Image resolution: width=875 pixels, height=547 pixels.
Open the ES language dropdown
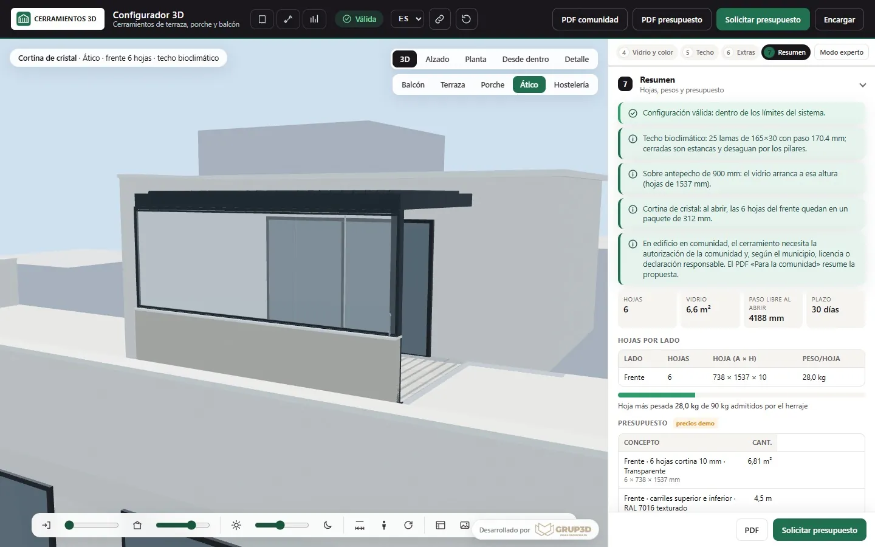(x=407, y=19)
